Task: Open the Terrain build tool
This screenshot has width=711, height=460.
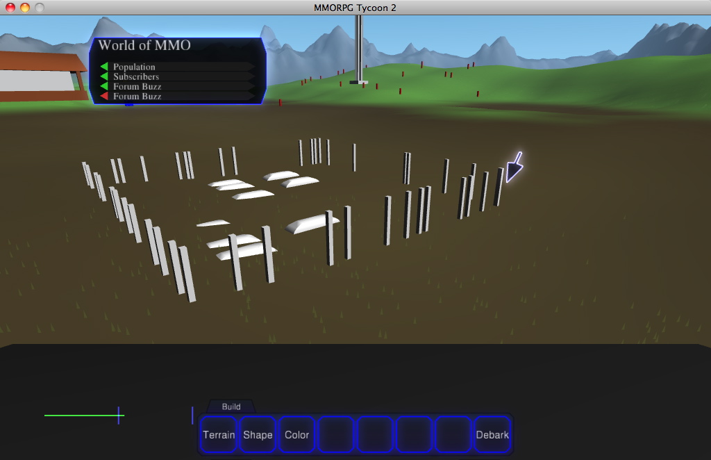Action: [219, 434]
